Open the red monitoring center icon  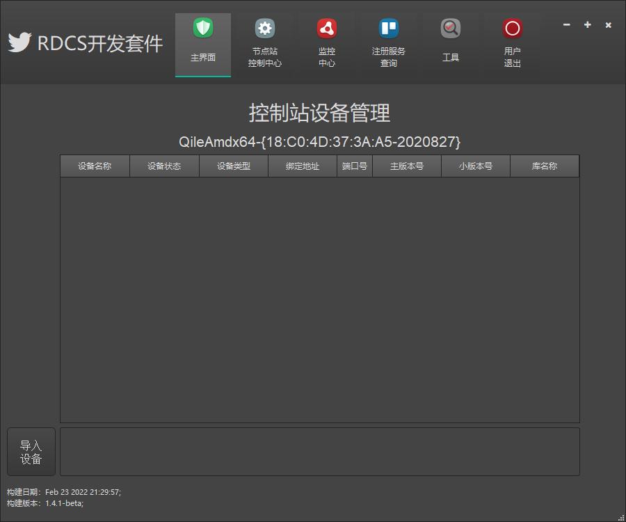pyautogui.click(x=327, y=29)
